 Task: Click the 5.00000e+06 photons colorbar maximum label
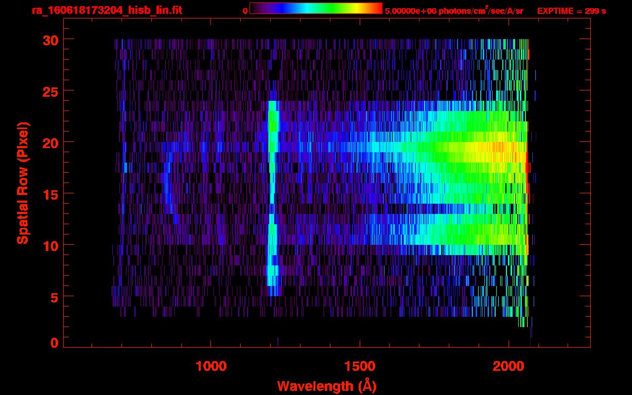454,11
